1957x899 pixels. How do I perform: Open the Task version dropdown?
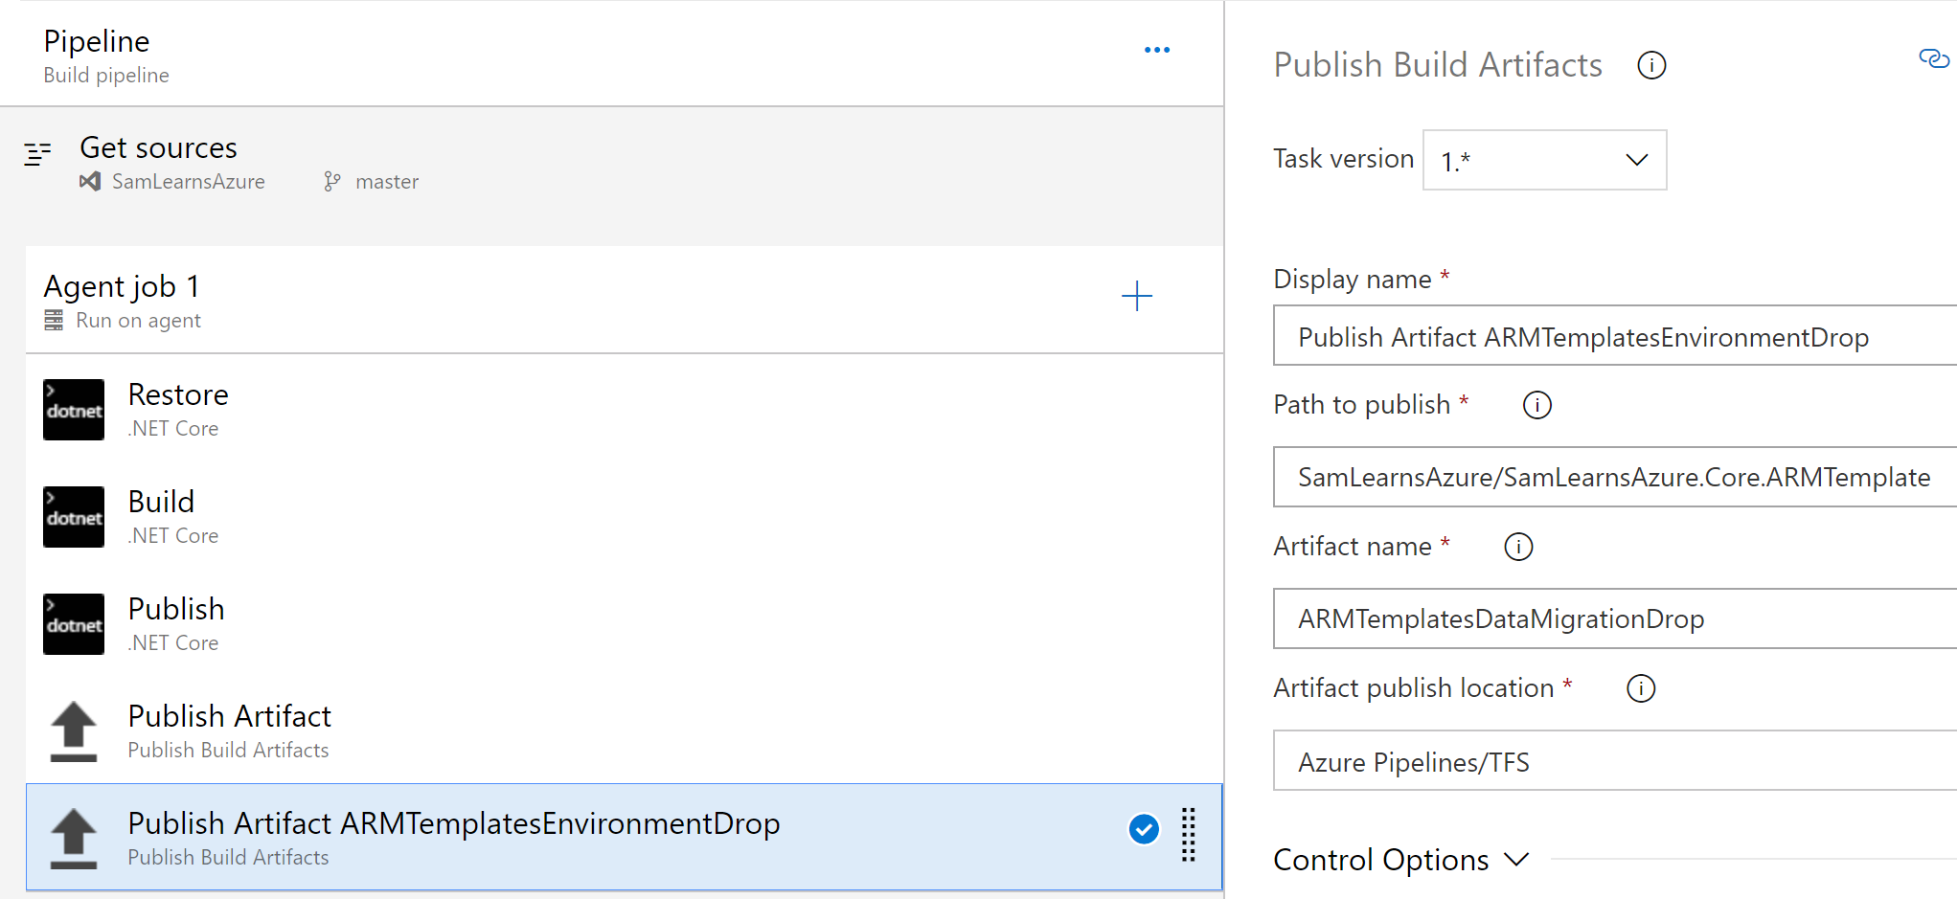[1544, 160]
